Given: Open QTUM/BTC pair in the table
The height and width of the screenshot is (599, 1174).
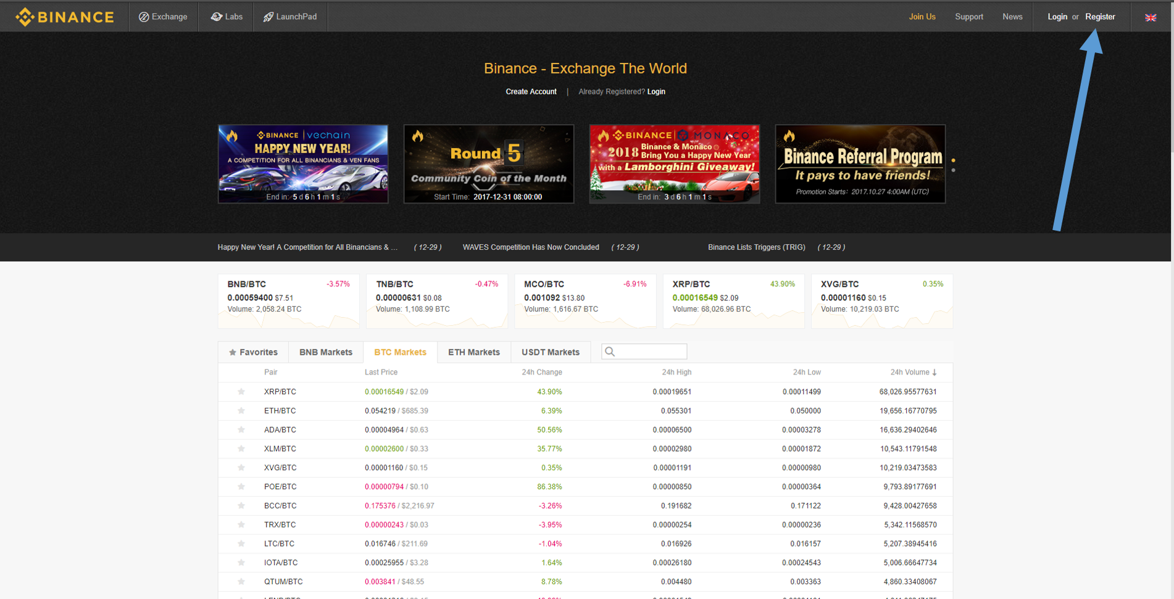Looking at the screenshot, I should [x=283, y=582].
